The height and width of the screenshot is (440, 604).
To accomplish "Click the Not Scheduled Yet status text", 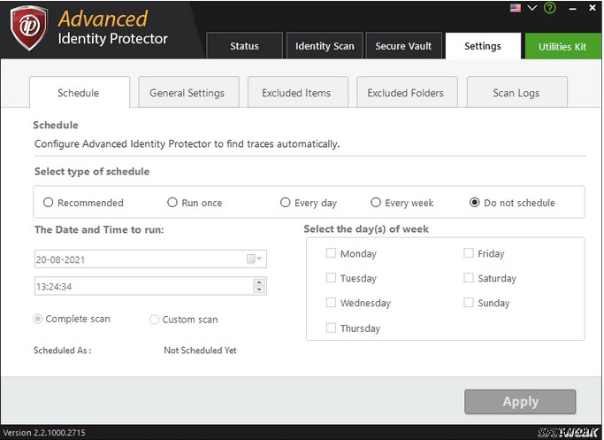I will pos(200,351).
